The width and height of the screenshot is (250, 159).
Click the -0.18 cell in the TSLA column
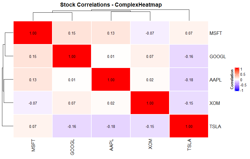pos(189,80)
